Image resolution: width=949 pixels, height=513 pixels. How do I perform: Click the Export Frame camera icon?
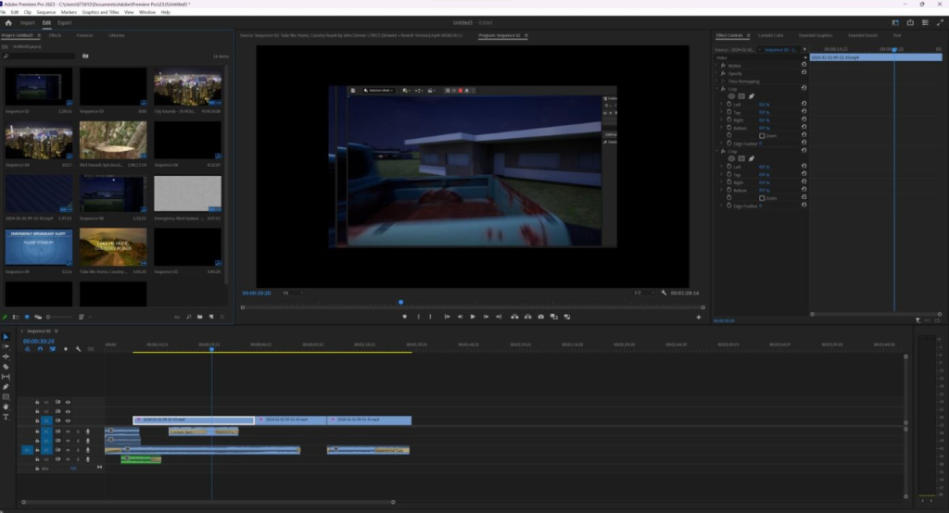(540, 317)
